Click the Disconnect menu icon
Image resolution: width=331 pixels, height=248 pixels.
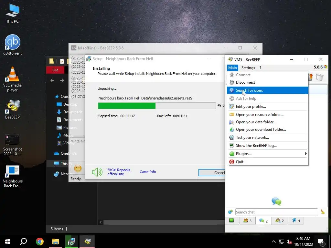(231, 82)
